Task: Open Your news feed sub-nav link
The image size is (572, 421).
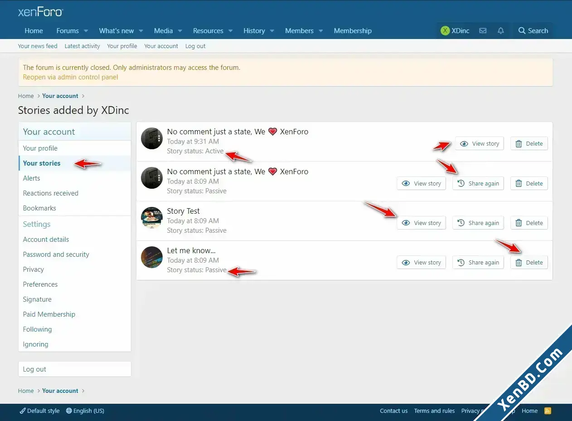Action: pyautogui.click(x=38, y=46)
